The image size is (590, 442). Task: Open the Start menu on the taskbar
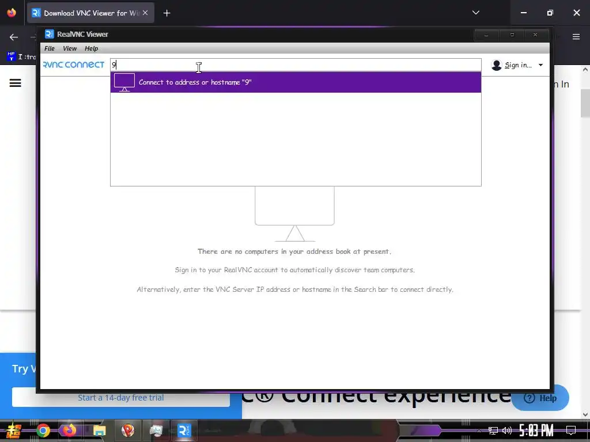(x=14, y=430)
